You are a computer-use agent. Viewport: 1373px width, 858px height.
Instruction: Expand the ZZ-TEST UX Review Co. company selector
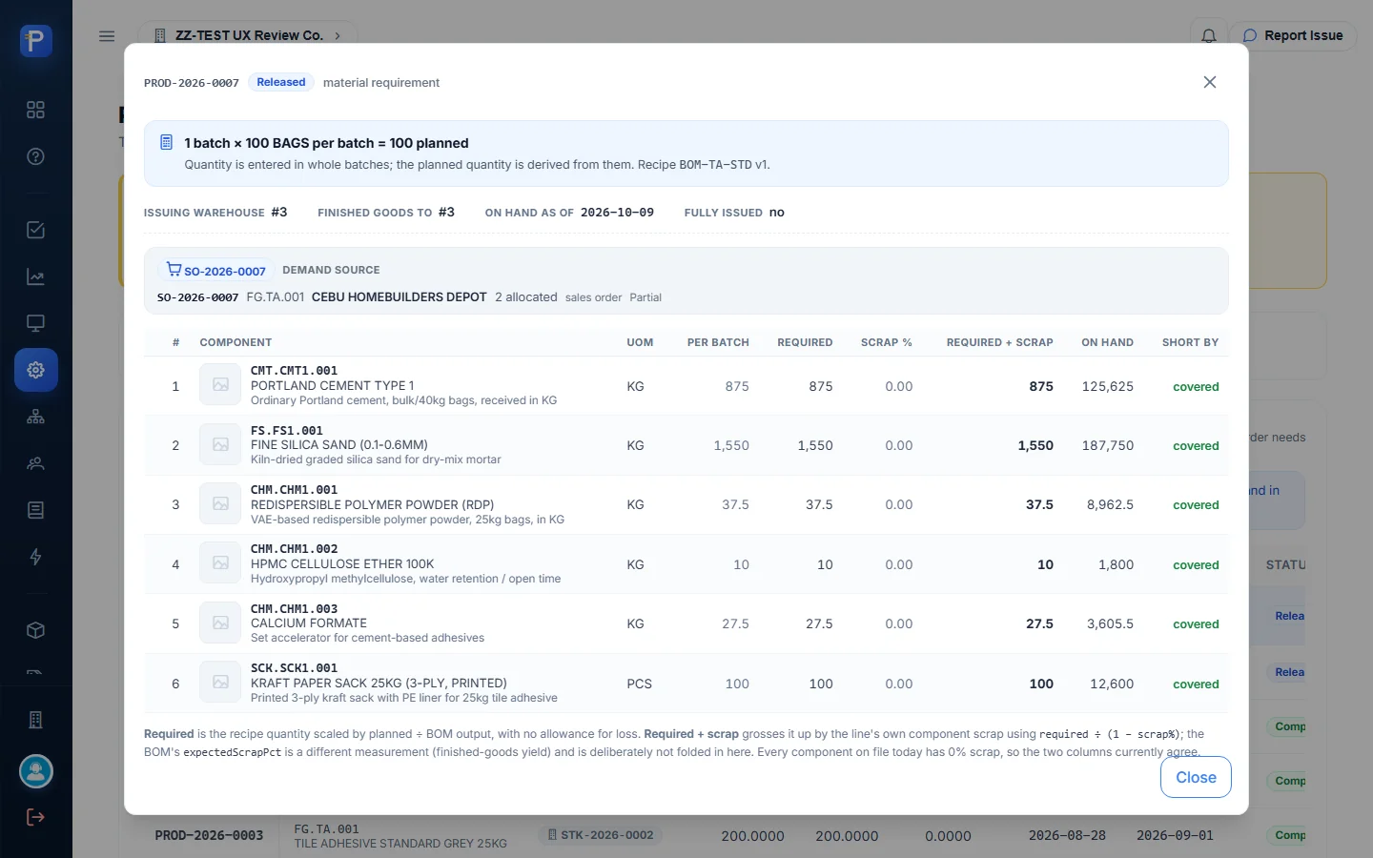tap(248, 35)
